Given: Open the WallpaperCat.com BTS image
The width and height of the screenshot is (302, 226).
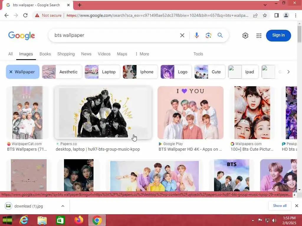Looking at the screenshot, I should (x=27, y=113).
